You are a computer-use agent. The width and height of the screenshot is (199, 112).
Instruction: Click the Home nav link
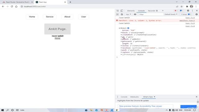(x=32, y=16)
